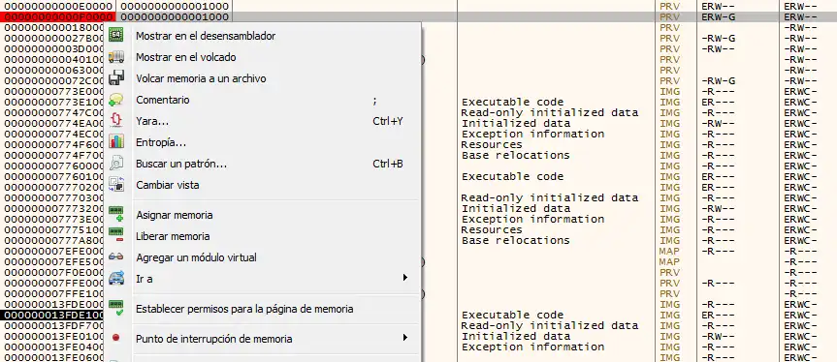Viewport: 837px width, 362px height.
Task: Click the highlighted 000000013FDE1000 address row
Action: coord(53,315)
